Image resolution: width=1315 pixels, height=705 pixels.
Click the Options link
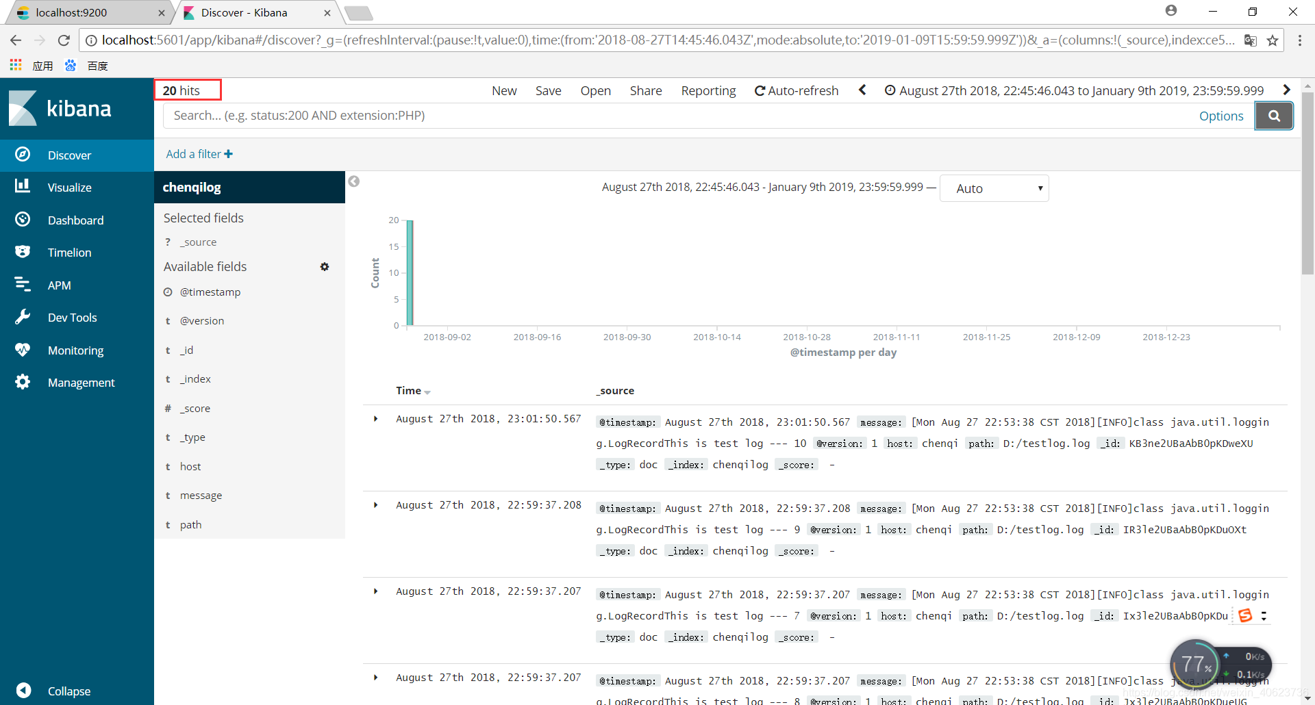(x=1221, y=116)
